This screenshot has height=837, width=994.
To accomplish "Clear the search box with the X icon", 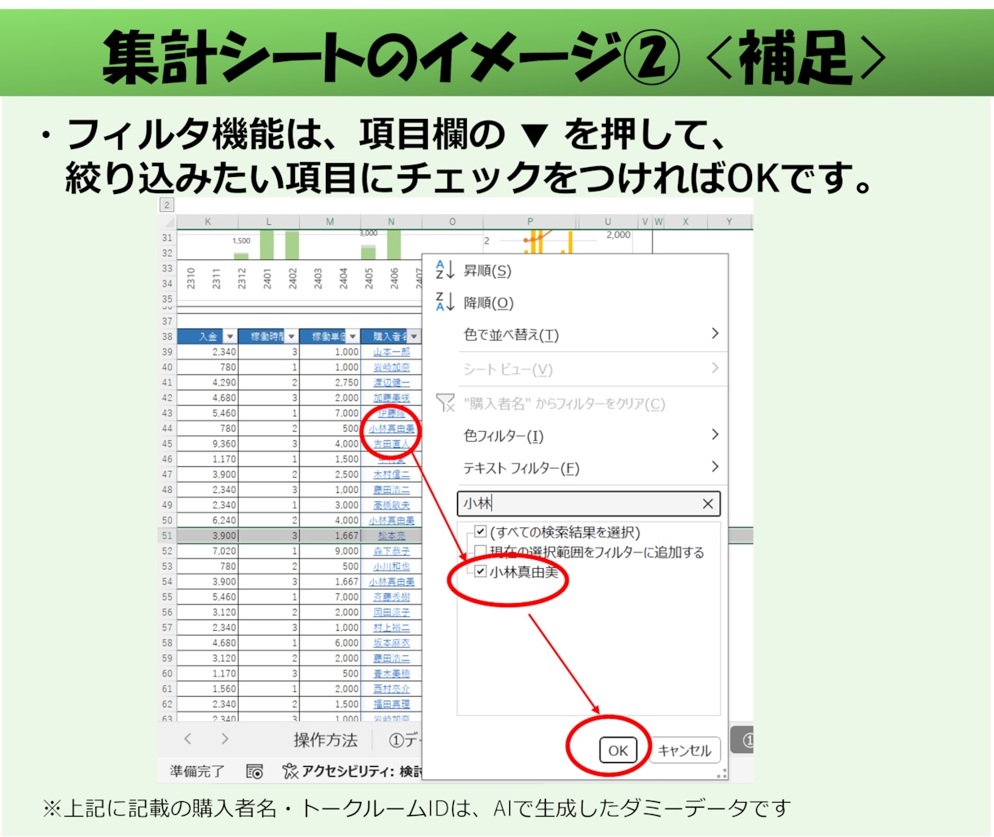I will [x=707, y=504].
